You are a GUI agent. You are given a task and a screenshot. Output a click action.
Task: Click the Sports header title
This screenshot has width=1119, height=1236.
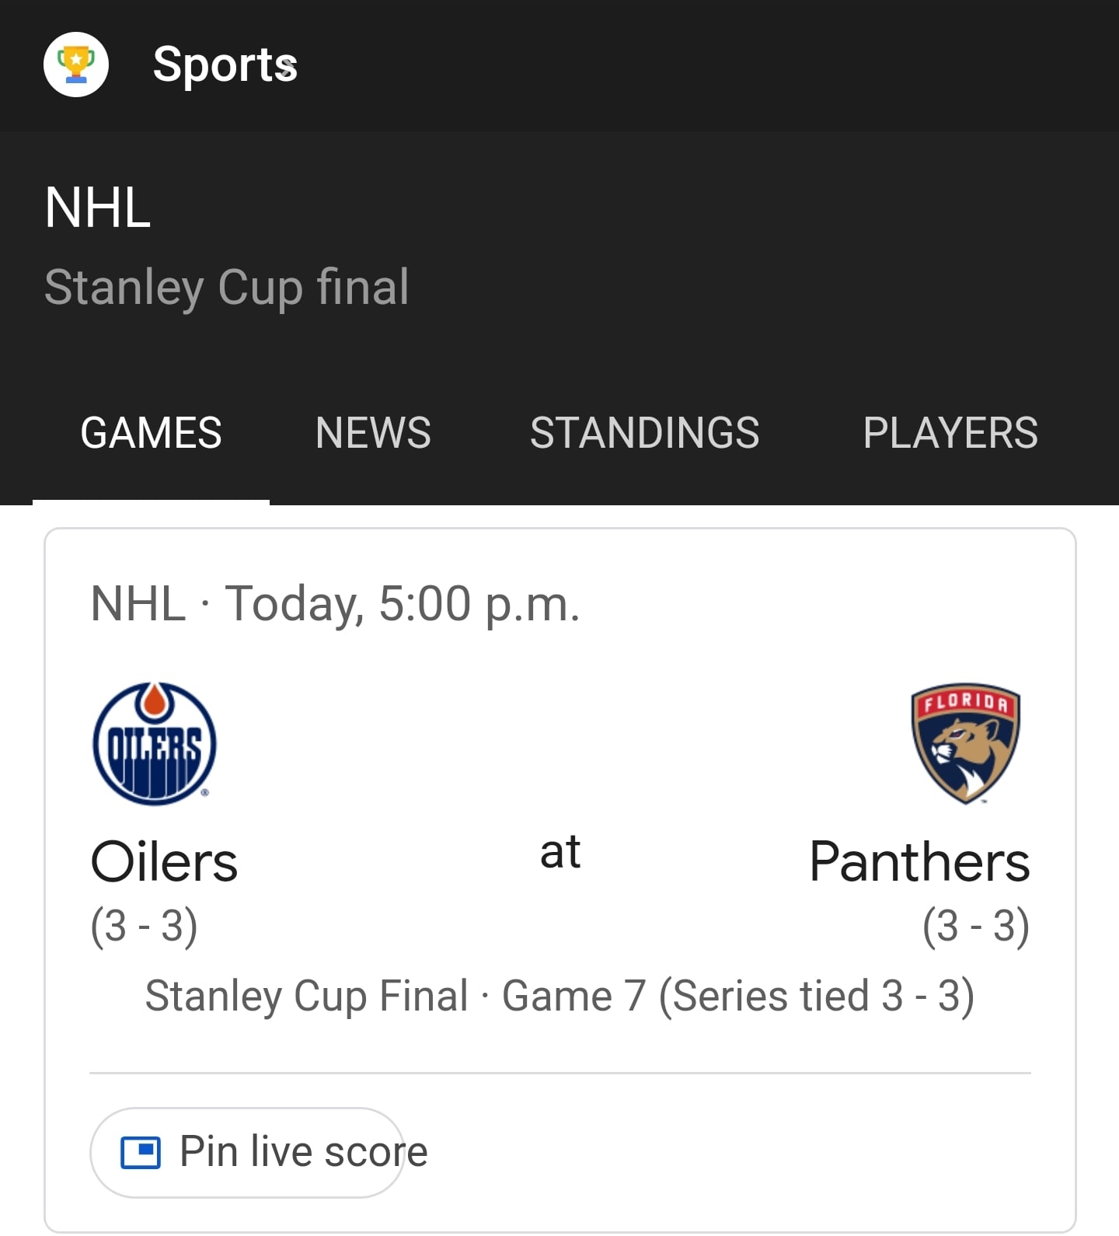[x=225, y=65]
